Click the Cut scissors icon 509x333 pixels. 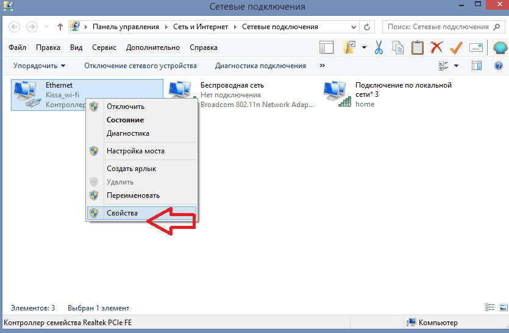coord(379,47)
